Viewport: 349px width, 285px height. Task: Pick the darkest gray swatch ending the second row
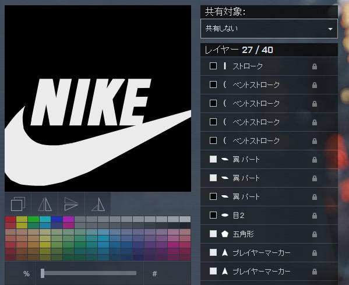pos(185,226)
